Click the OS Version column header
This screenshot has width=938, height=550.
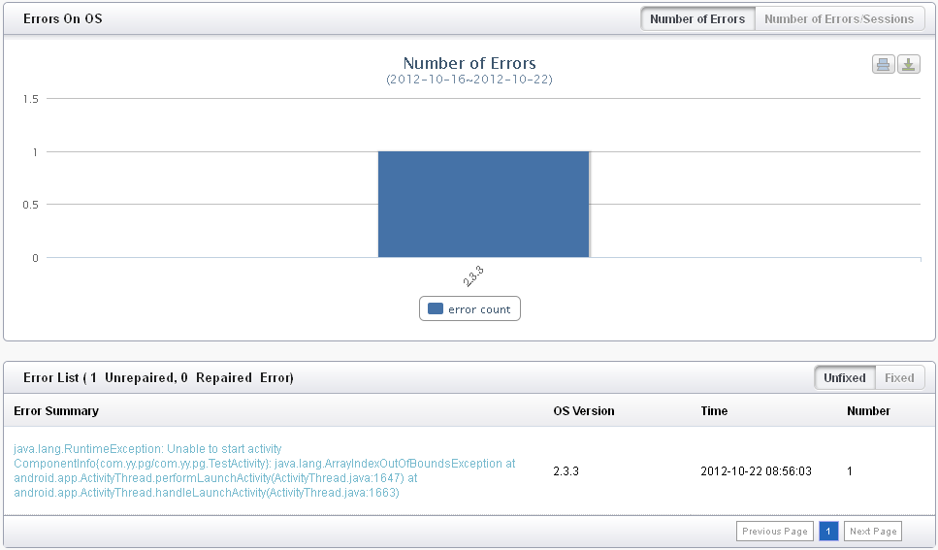(x=584, y=411)
